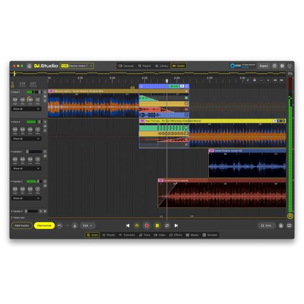The image size is (304, 304).
Task: Click the Activate trial link
Action: 245,67
